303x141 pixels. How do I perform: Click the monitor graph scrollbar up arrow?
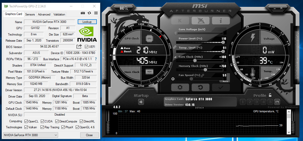pos(289,112)
